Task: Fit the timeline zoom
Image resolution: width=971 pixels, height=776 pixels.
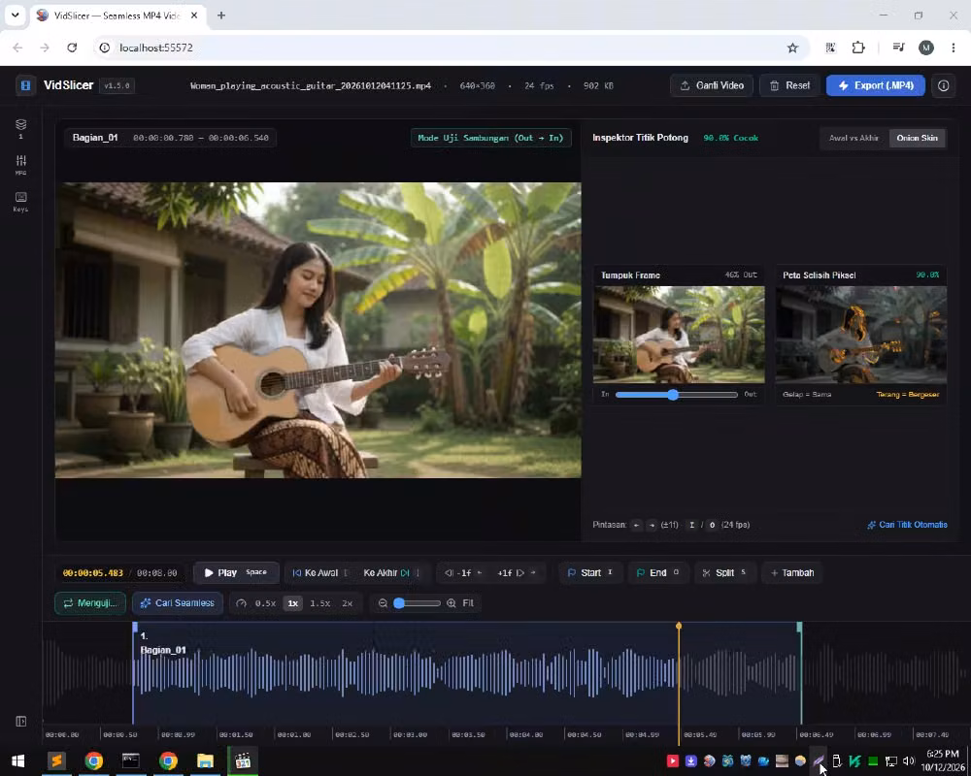Action: [x=468, y=602]
